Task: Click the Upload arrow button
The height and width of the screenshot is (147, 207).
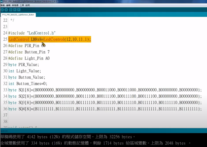Action: [6, 10]
